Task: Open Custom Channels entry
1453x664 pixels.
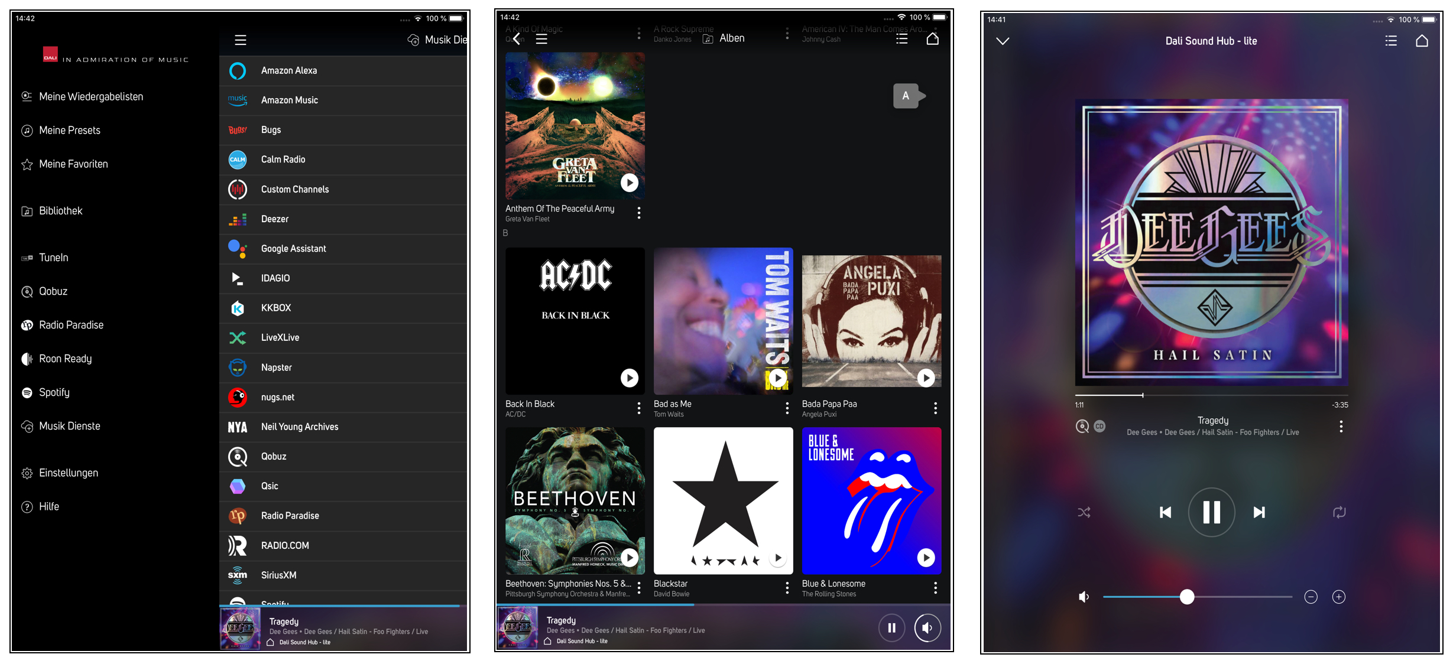Action: click(343, 190)
